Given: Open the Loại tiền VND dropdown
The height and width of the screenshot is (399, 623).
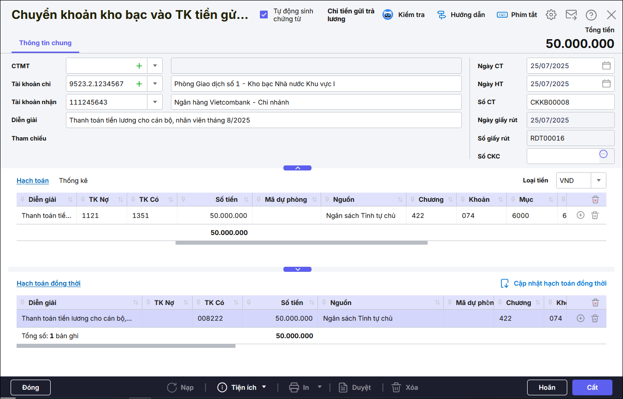Looking at the screenshot, I should pos(599,181).
